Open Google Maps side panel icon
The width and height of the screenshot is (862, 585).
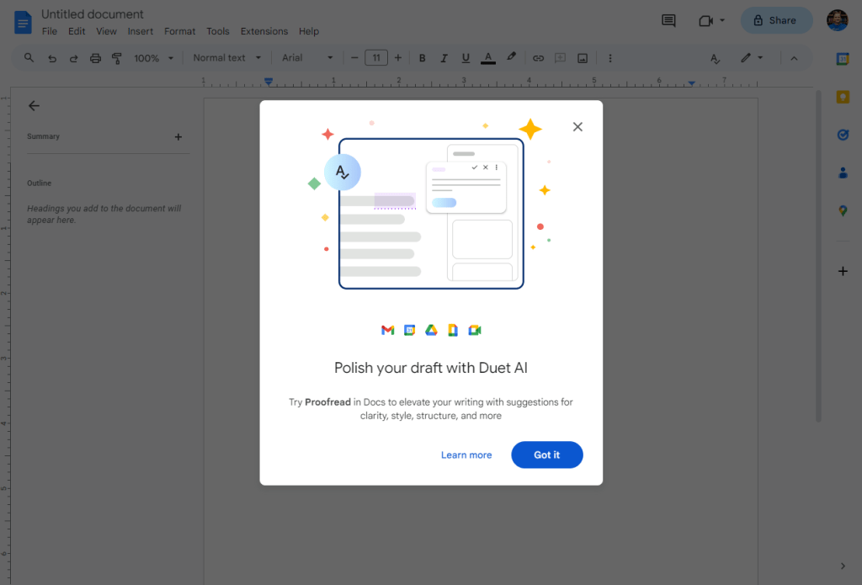pos(843,210)
